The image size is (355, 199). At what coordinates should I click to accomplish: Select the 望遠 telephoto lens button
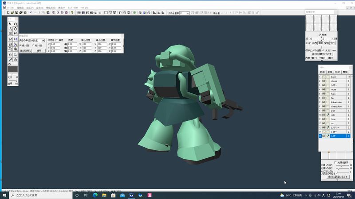pyautogui.click(x=326, y=43)
